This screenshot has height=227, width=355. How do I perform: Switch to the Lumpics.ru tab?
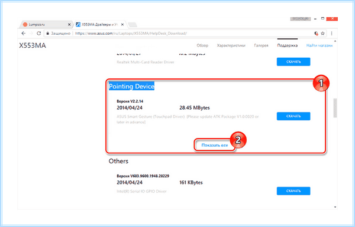click(46, 24)
